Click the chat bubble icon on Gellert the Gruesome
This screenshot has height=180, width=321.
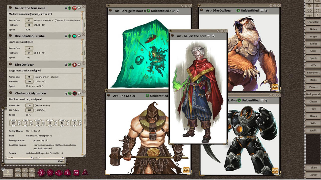coord(79,8)
